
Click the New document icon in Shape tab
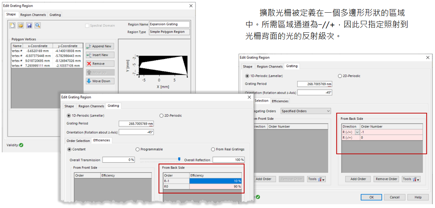tap(12, 25)
